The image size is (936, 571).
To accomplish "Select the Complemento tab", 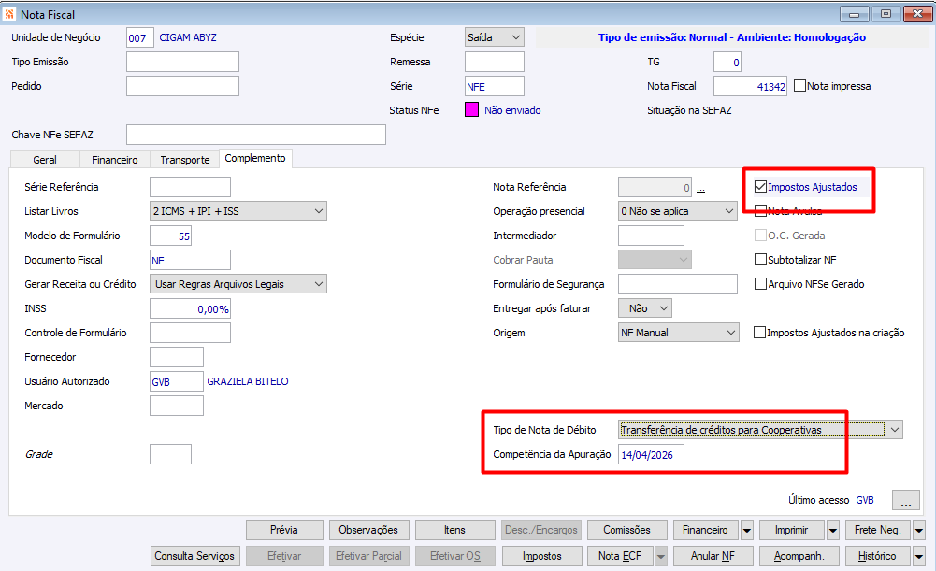I will tap(255, 158).
